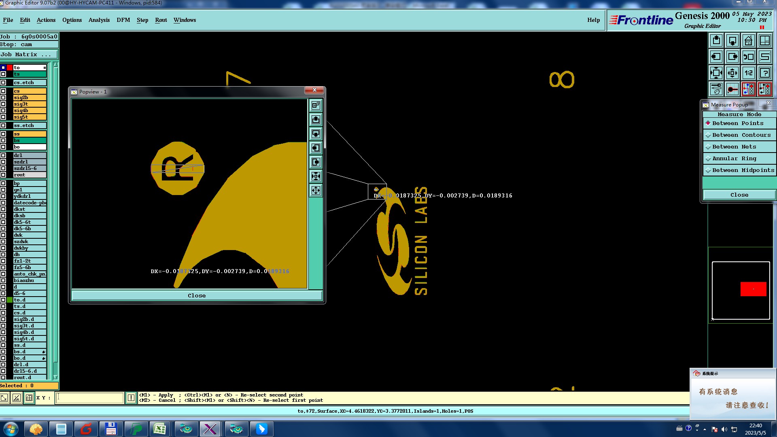The height and width of the screenshot is (437, 777).
Task: Select Annular Ring measure mode
Action: click(x=739, y=158)
